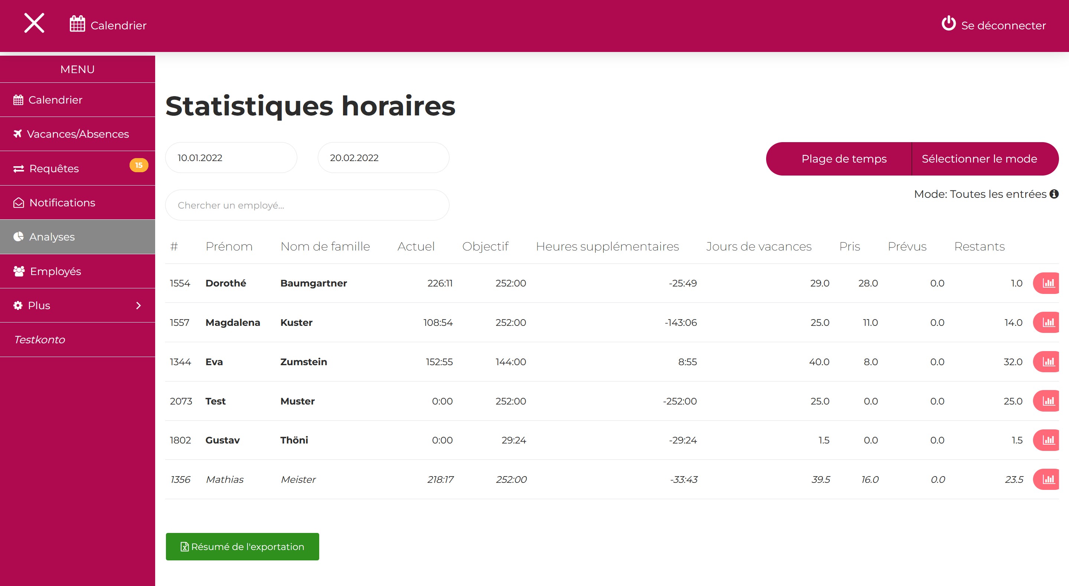
Task: Open Requêtes menu item with 15 badge
Action: 78,168
